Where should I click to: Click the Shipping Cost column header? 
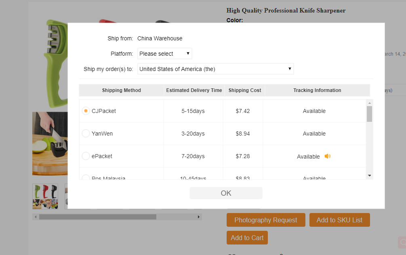pos(244,90)
